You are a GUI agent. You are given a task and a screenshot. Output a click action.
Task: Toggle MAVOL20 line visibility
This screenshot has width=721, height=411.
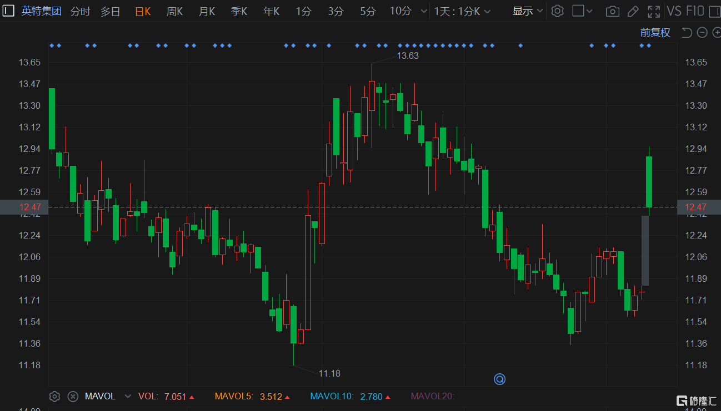tap(432, 396)
